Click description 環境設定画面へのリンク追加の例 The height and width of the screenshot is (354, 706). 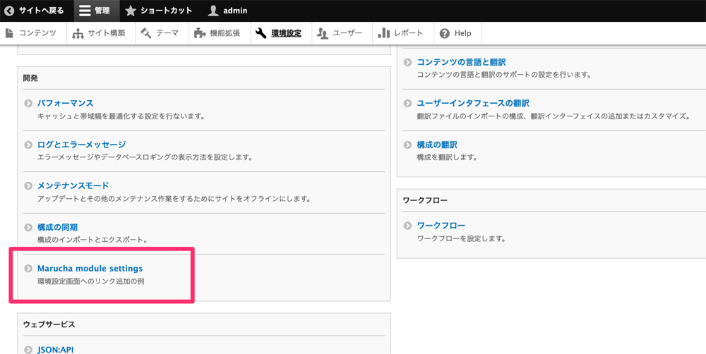[90, 281]
